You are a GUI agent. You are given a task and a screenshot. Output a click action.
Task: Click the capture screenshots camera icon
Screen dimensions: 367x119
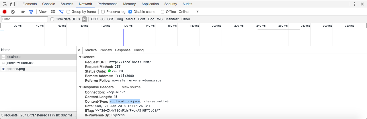click(24, 12)
